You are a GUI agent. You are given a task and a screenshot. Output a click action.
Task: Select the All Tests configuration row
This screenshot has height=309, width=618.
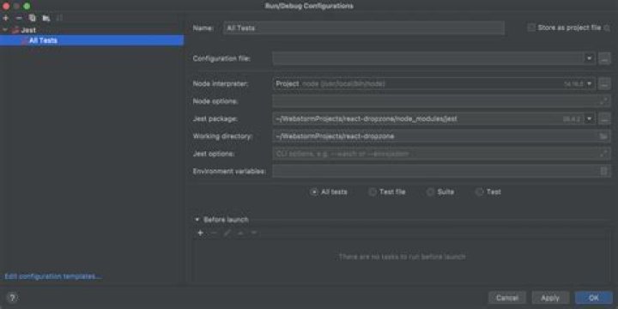click(x=92, y=40)
